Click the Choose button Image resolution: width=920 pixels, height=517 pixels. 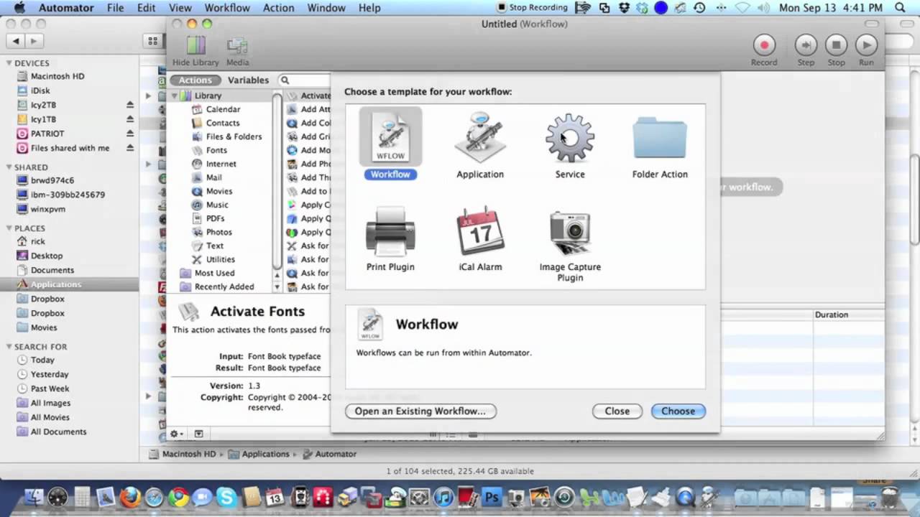[x=678, y=411]
